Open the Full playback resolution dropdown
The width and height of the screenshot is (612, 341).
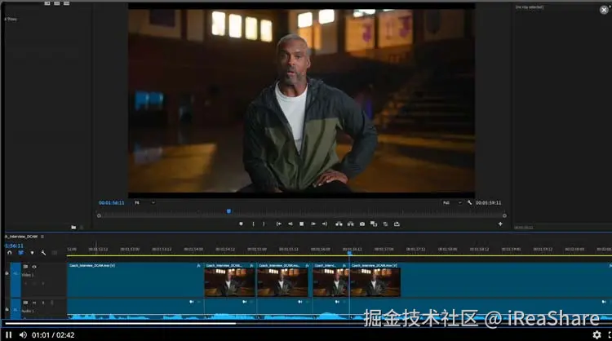[452, 202]
